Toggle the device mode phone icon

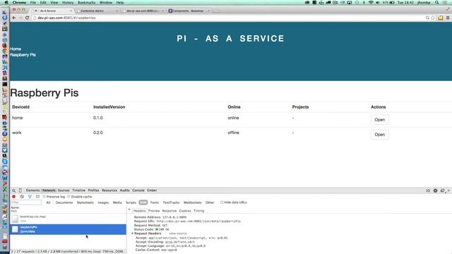click(x=20, y=190)
